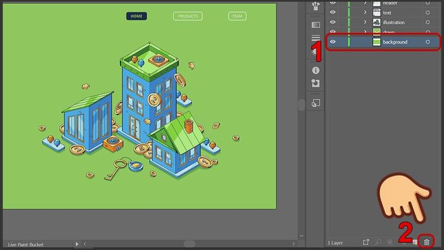
Task: Click the horizontal scrollbar thumb
Action: point(189,244)
